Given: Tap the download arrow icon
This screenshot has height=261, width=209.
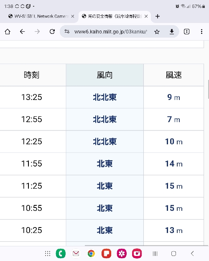Looking at the screenshot, I should [172, 31].
